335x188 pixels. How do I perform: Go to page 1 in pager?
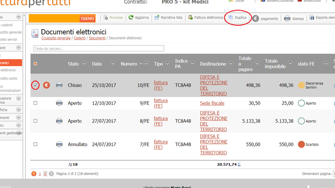click(40, 174)
